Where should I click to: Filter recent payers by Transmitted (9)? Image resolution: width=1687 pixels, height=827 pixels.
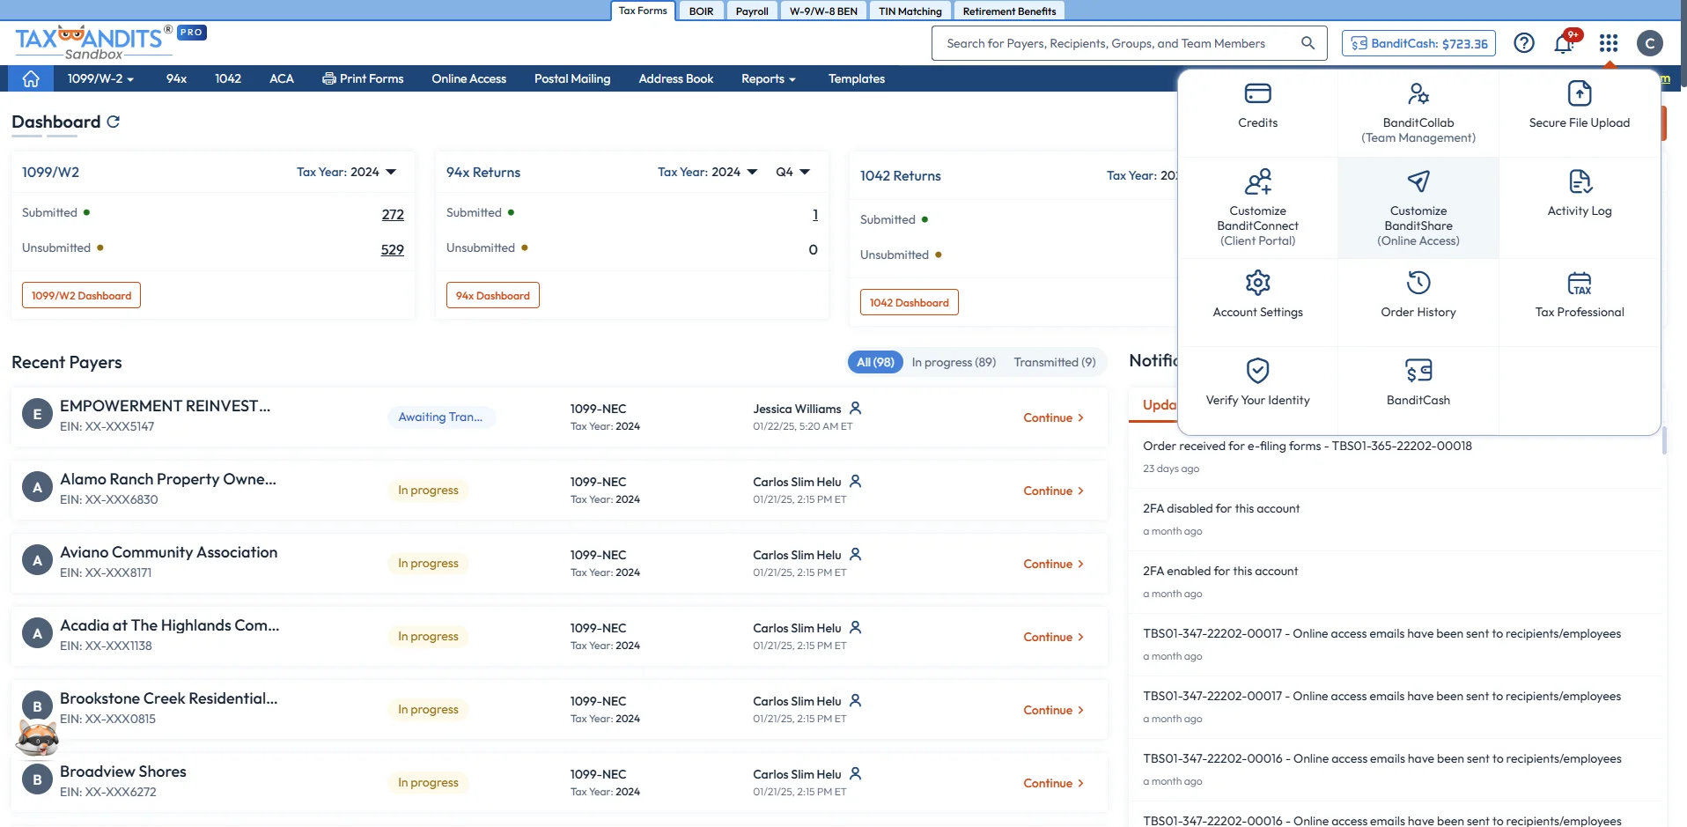pyautogui.click(x=1054, y=362)
